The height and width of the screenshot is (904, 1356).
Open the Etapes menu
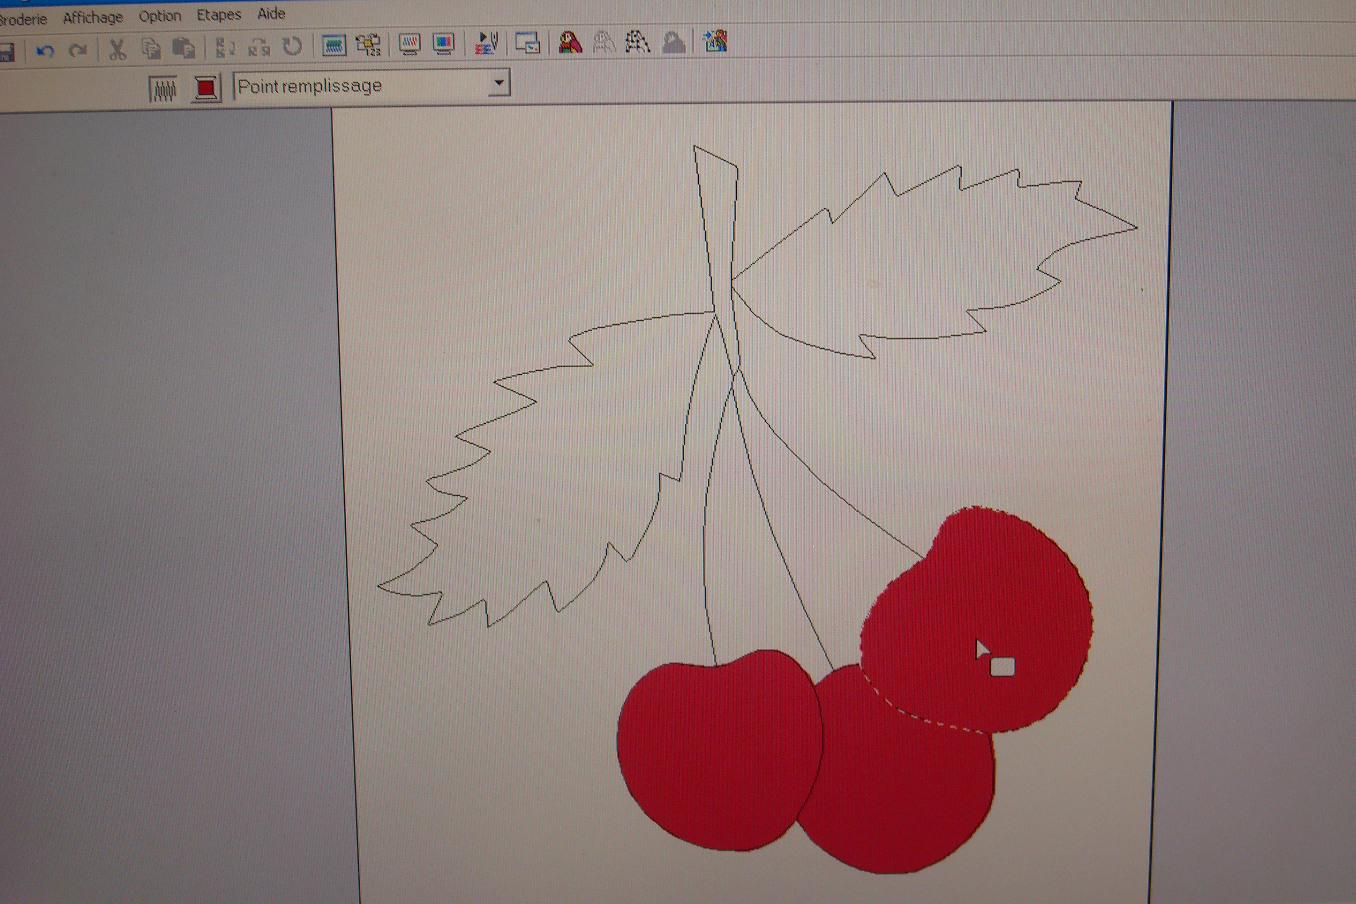tap(218, 15)
